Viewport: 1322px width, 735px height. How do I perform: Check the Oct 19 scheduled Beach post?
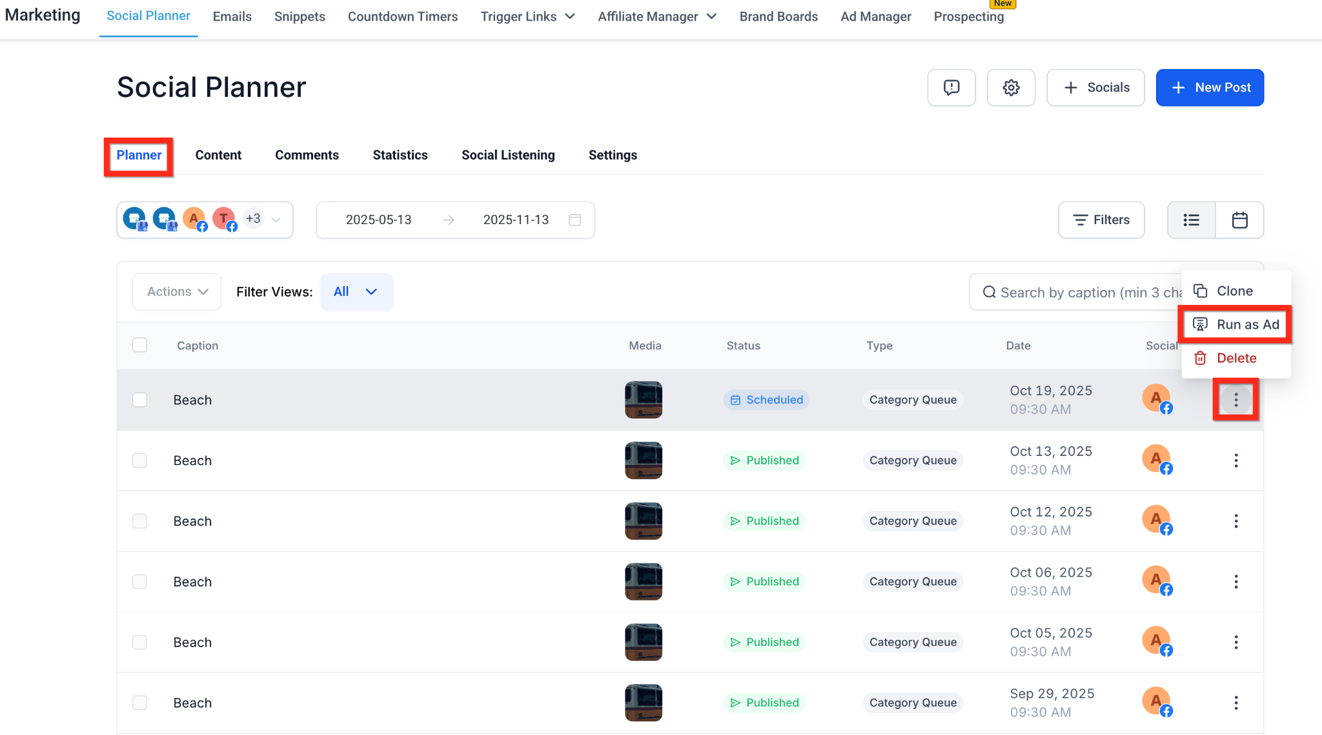coord(139,400)
